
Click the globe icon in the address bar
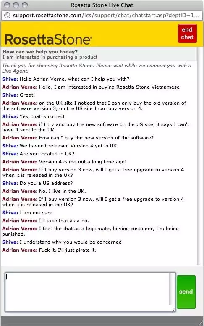coord(7,16)
